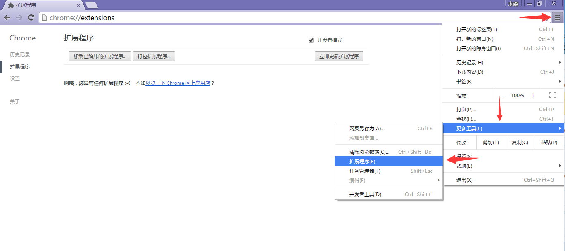Open 开发者工具(D) from submenu

(x=389, y=194)
